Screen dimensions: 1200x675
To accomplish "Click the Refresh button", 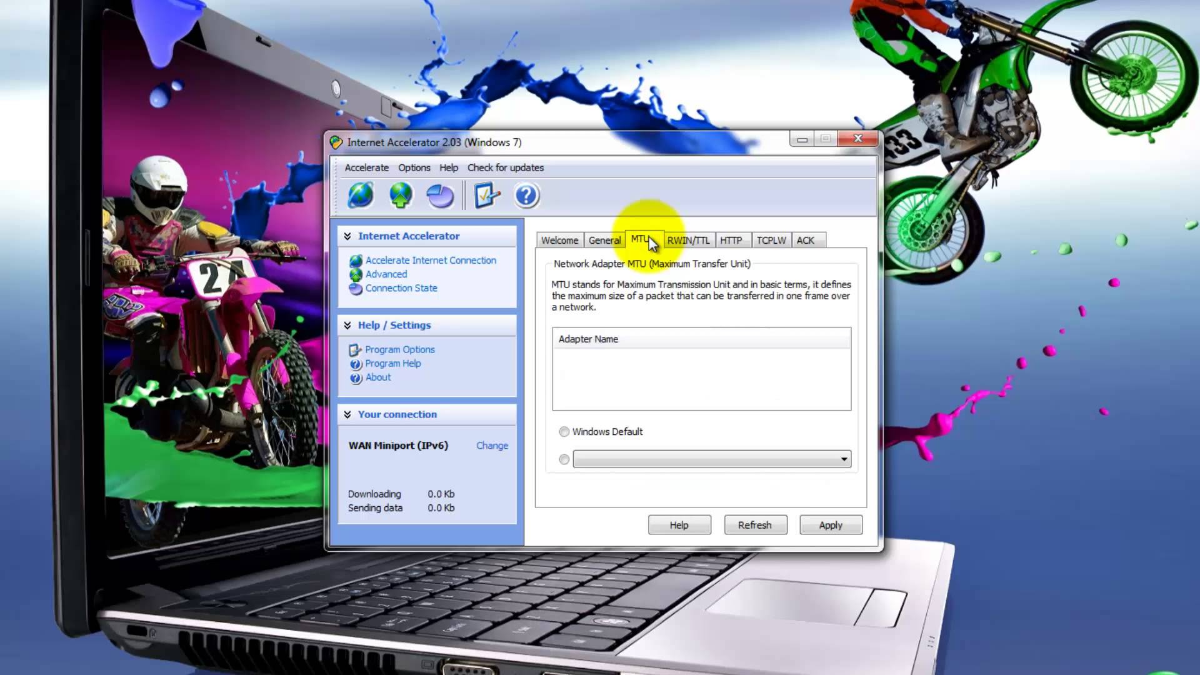I will coord(755,525).
